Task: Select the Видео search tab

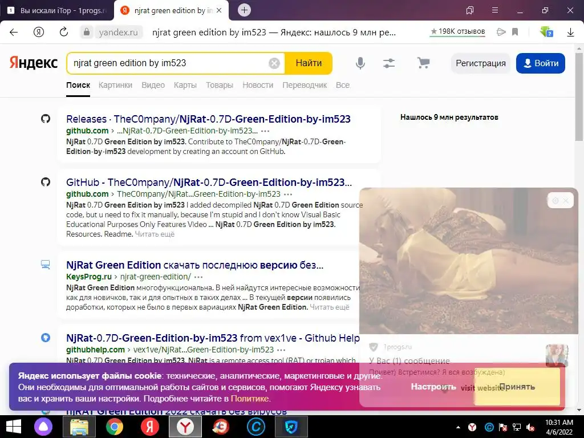Action: [153, 85]
